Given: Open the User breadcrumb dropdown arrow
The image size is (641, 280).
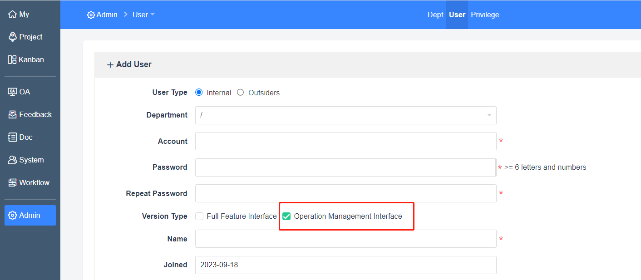Looking at the screenshot, I should (153, 15).
